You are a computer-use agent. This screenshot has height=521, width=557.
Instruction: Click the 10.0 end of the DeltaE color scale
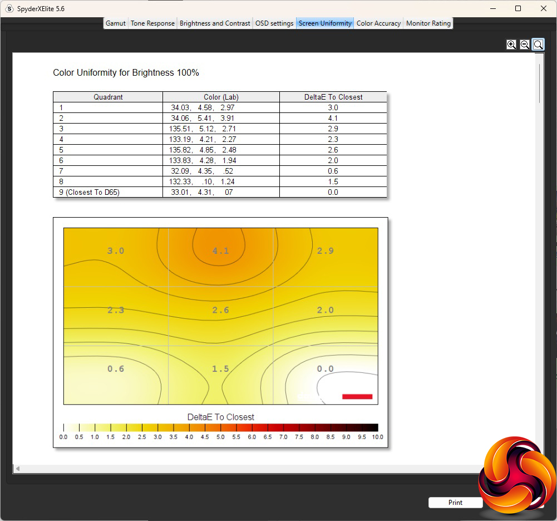click(378, 437)
